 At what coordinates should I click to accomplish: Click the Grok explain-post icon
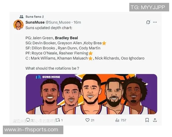148,22
